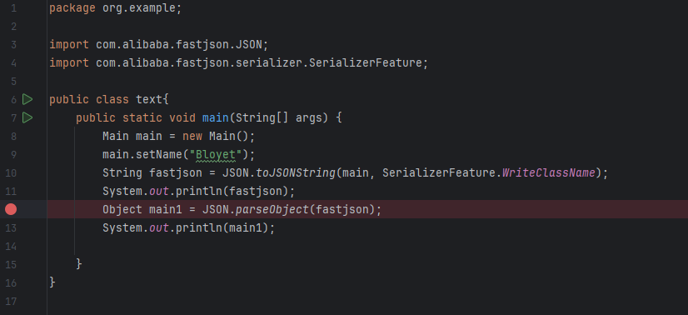Click the "Bloyet" string literal
The width and height of the screenshot is (688, 315).
coord(216,155)
